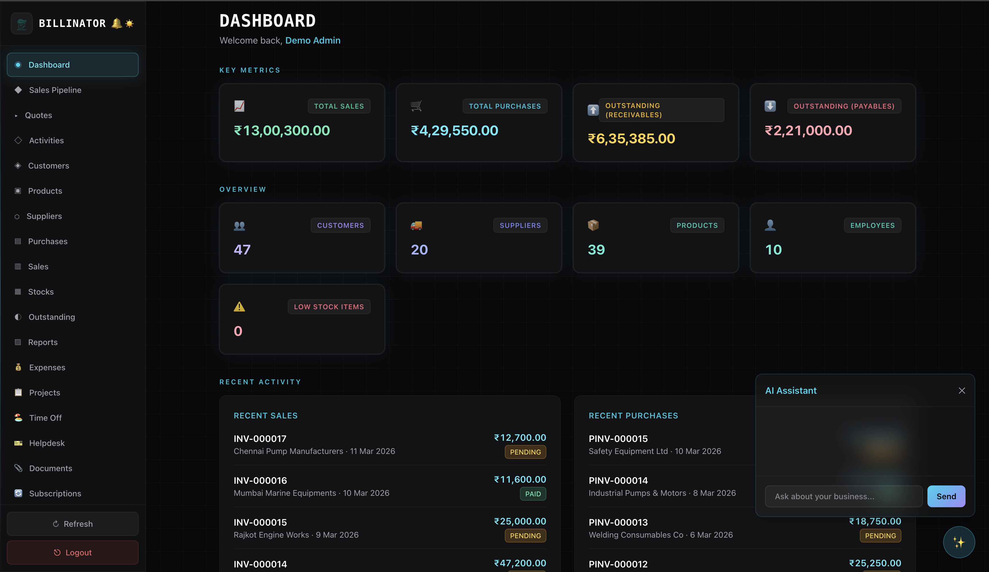Navigate to Reports in the sidebar
Viewport: 989px width, 572px height.
pyautogui.click(x=42, y=342)
